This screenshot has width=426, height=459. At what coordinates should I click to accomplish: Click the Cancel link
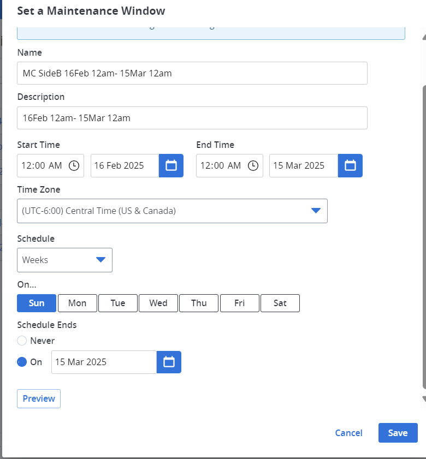pyautogui.click(x=348, y=433)
